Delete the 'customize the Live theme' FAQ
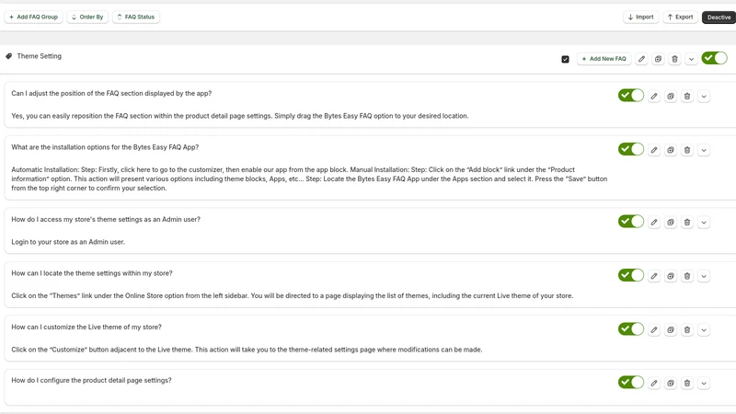Viewport: 736px width, 414px height. (686, 330)
